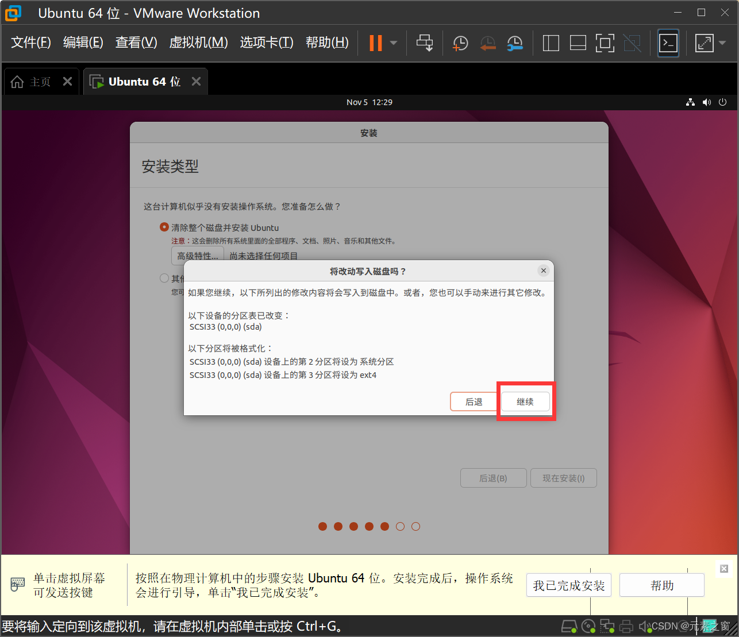Revert to previous snapshot icon
This screenshot has width=739, height=637.
point(488,43)
